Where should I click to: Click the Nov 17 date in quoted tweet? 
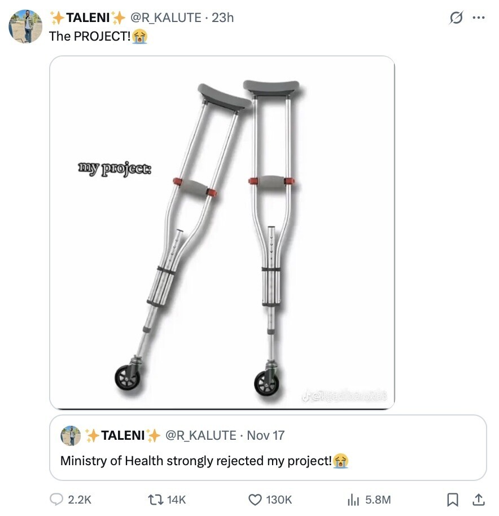[265, 435]
